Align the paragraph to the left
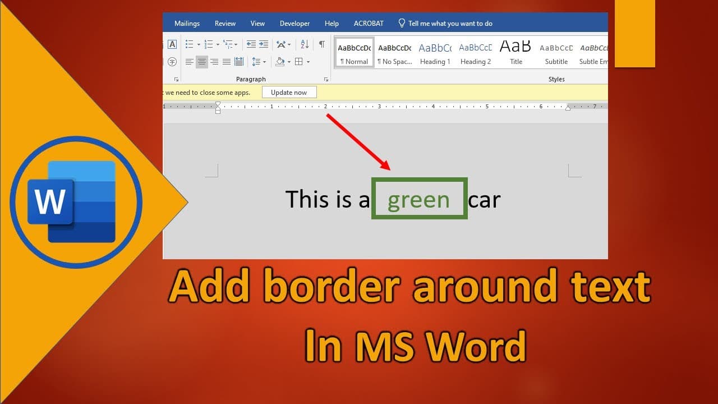 (190, 62)
